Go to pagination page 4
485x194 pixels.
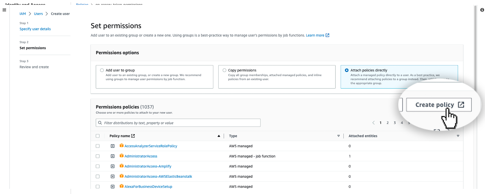tap(402, 123)
